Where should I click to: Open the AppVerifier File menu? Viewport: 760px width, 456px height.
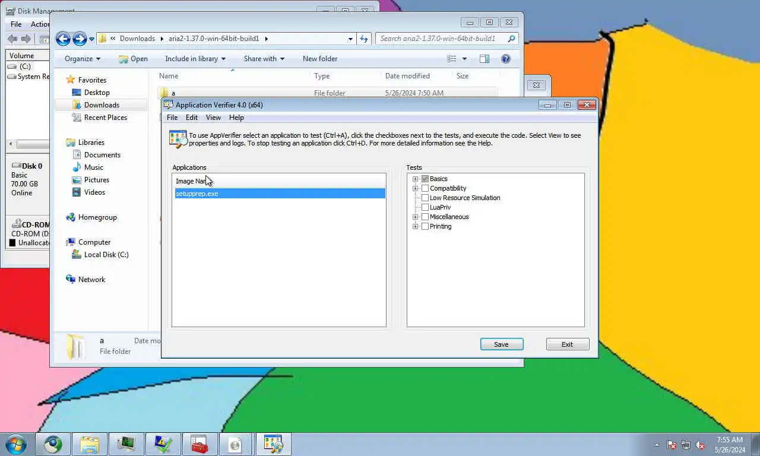[x=172, y=118]
